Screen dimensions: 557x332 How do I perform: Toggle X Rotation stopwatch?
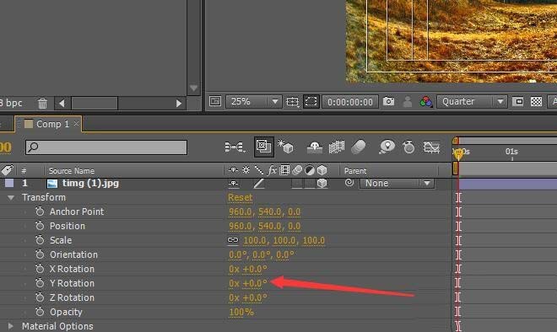click(40, 269)
